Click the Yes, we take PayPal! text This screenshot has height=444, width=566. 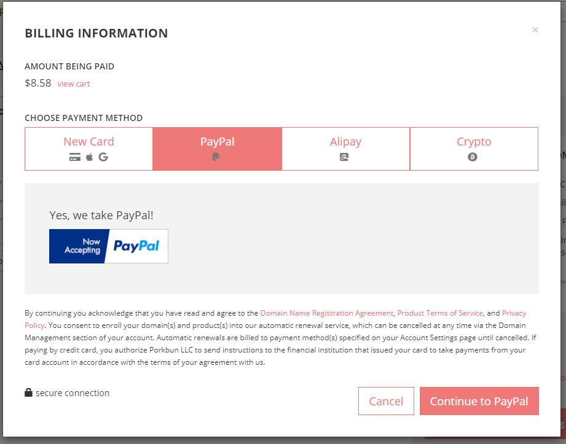point(101,216)
